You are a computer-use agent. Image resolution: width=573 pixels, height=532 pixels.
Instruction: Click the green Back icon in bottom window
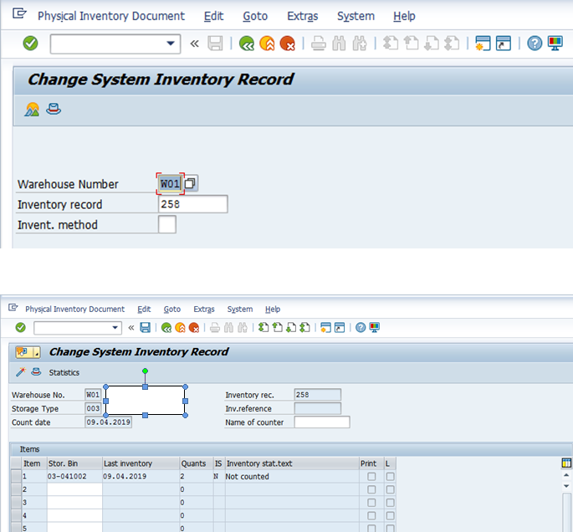166,327
